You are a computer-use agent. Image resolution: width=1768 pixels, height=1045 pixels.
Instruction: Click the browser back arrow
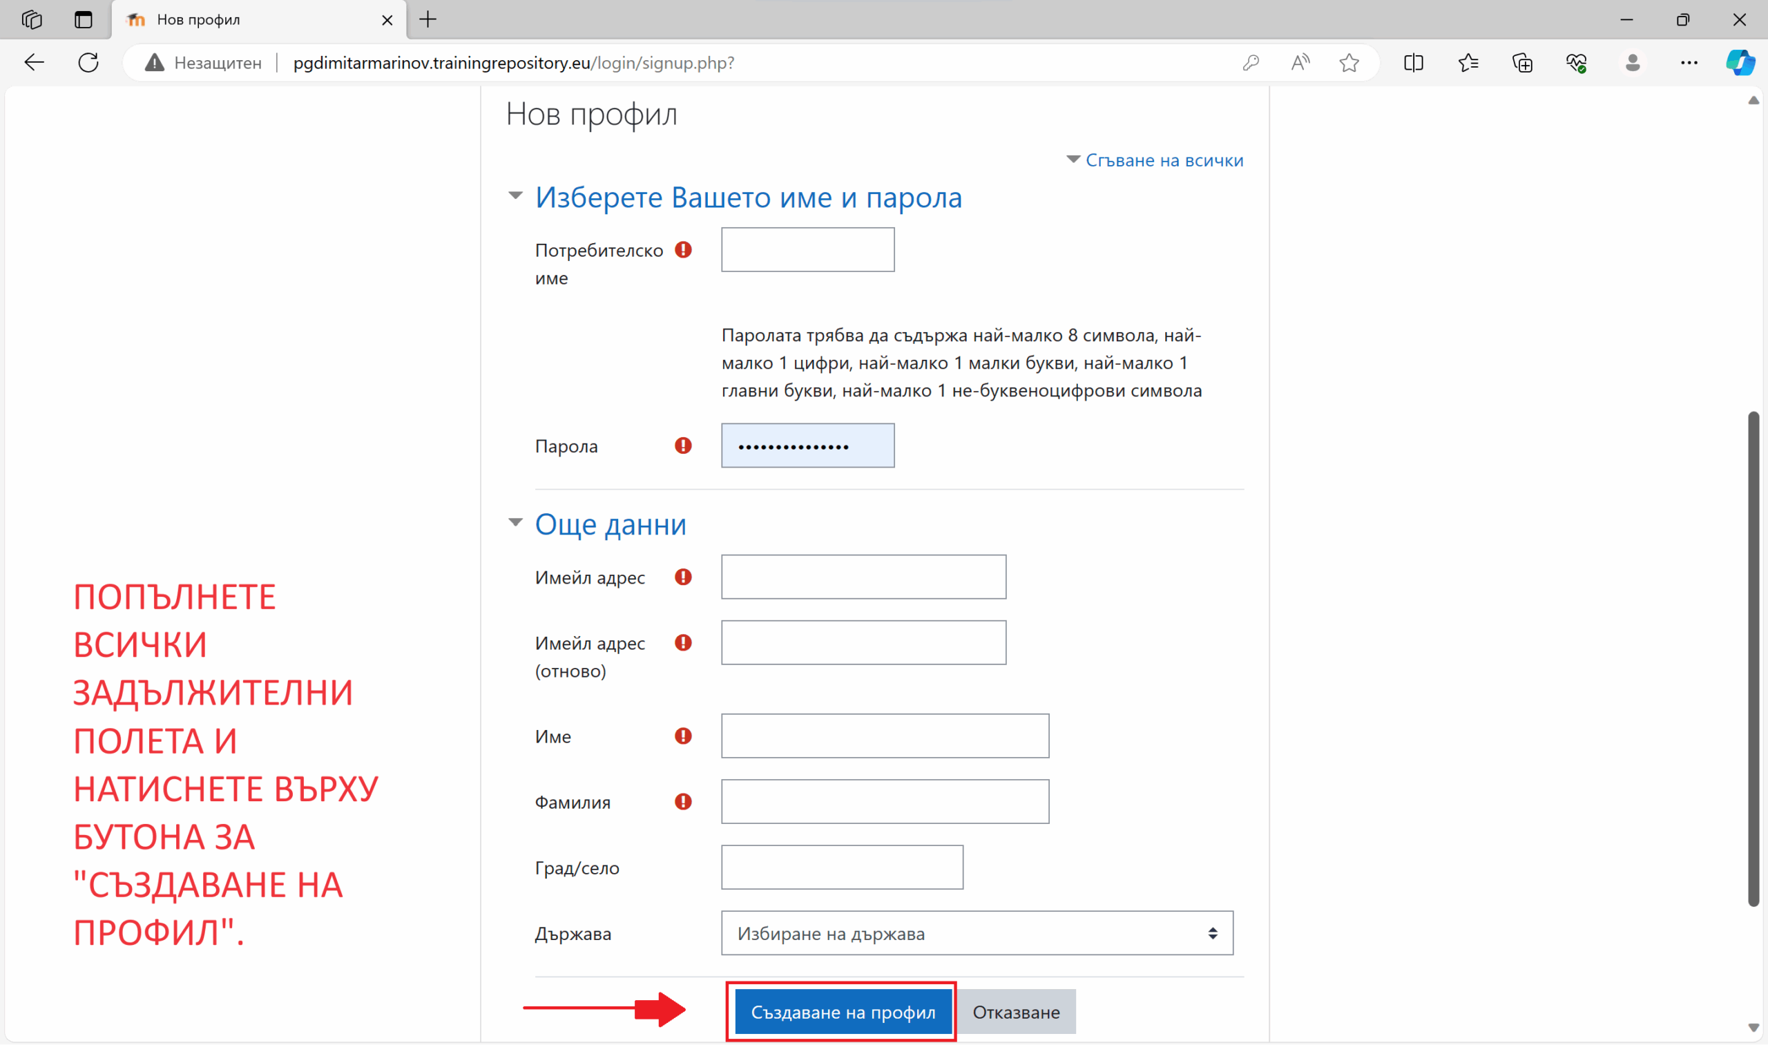click(34, 63)
